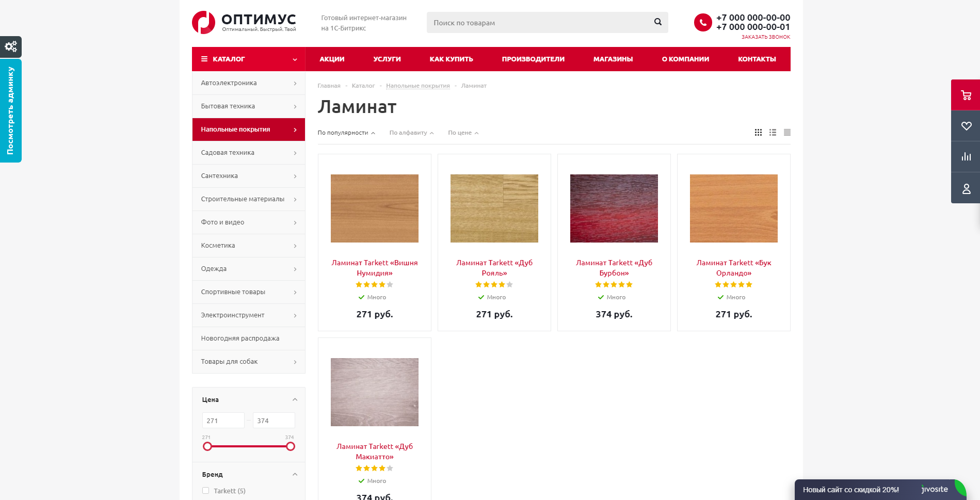The height and width of the screenshot is (500, 980).
Task: Open the Услуги menu item
Action: (x=387, y=59)
